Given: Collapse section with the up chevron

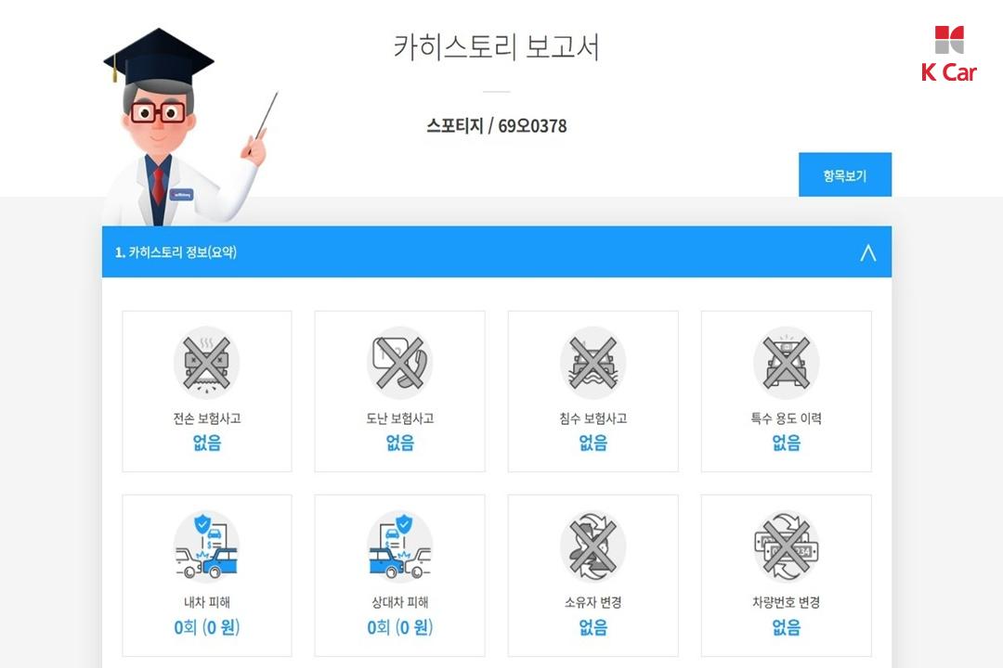Looking at the screenshot, I should point(868,252).
